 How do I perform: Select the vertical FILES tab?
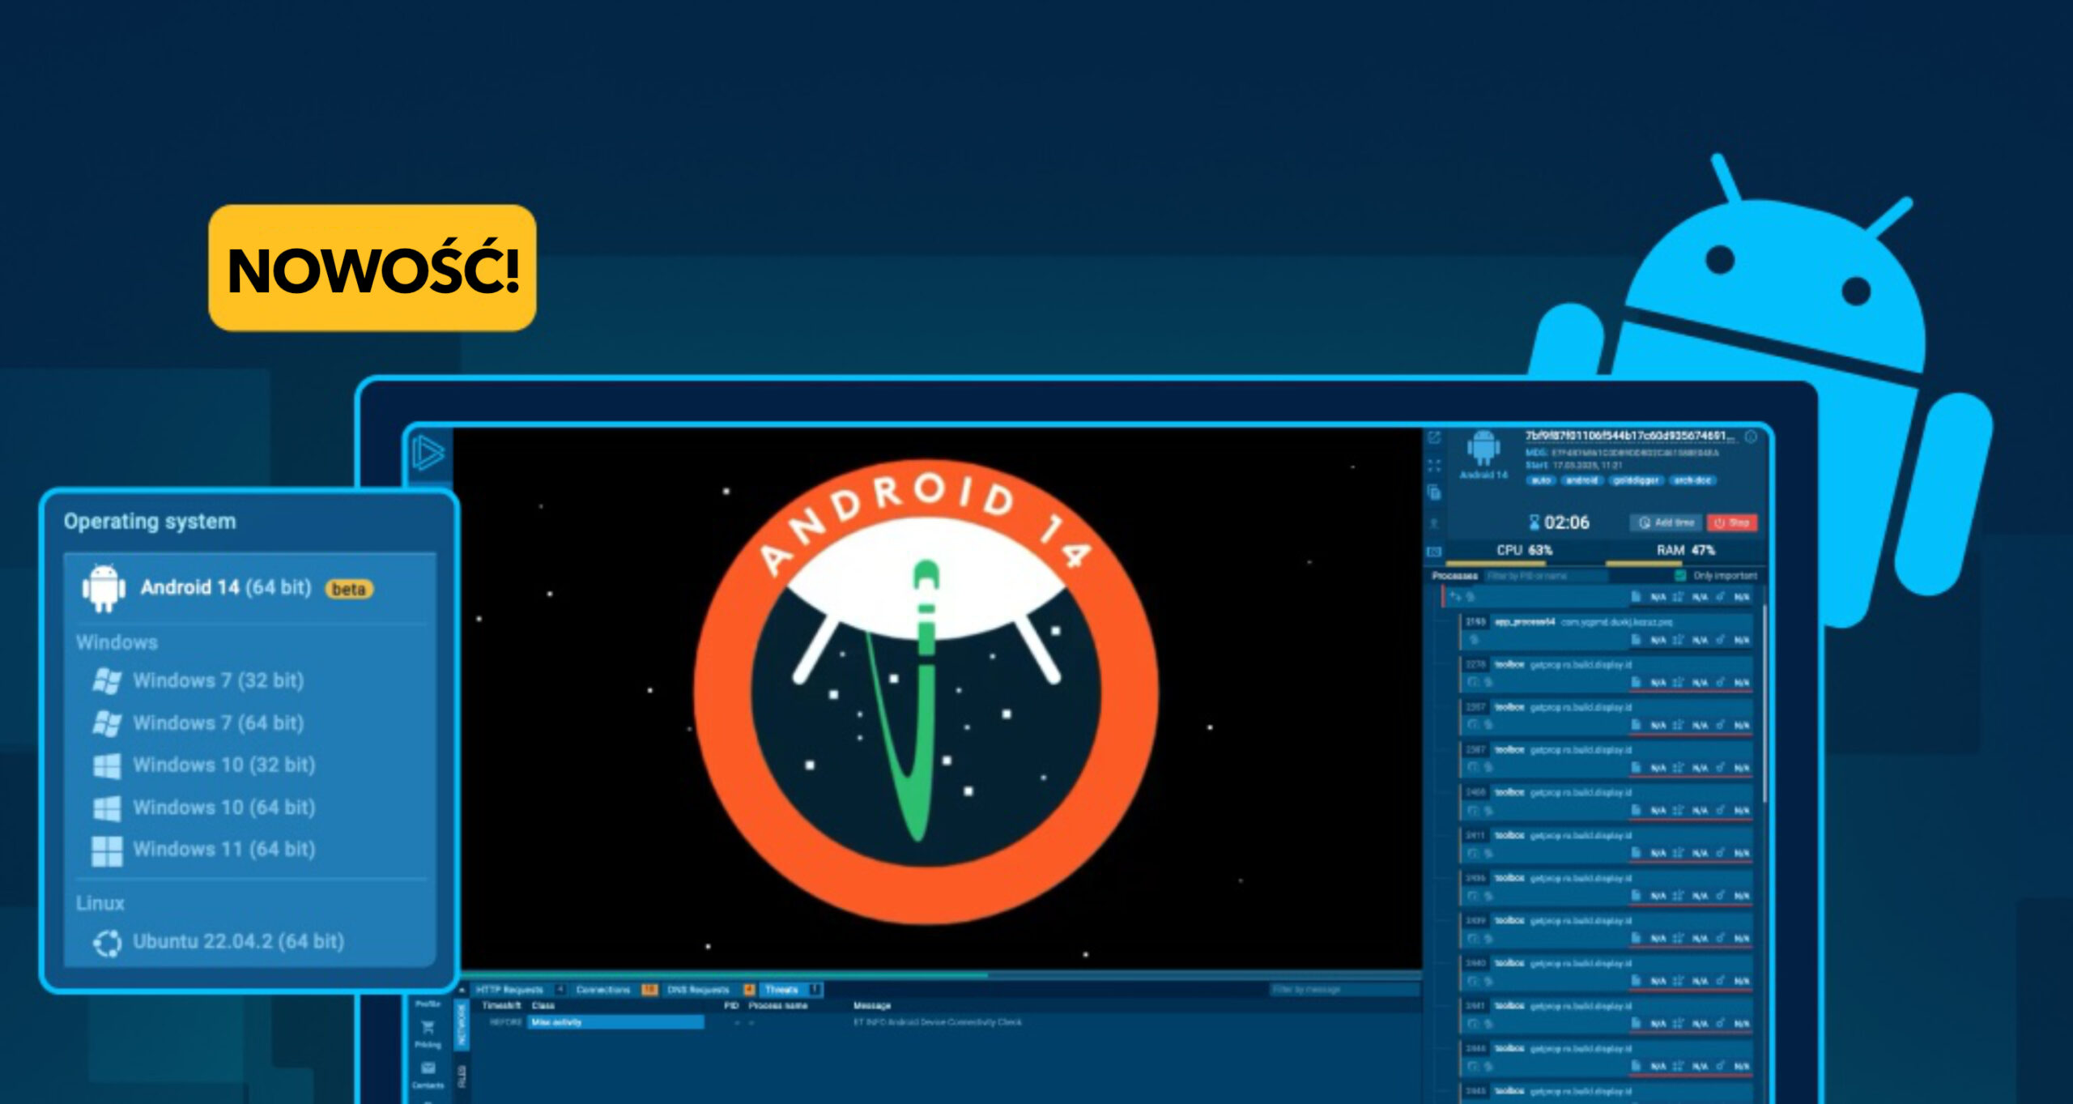(x=462, y=1076)
